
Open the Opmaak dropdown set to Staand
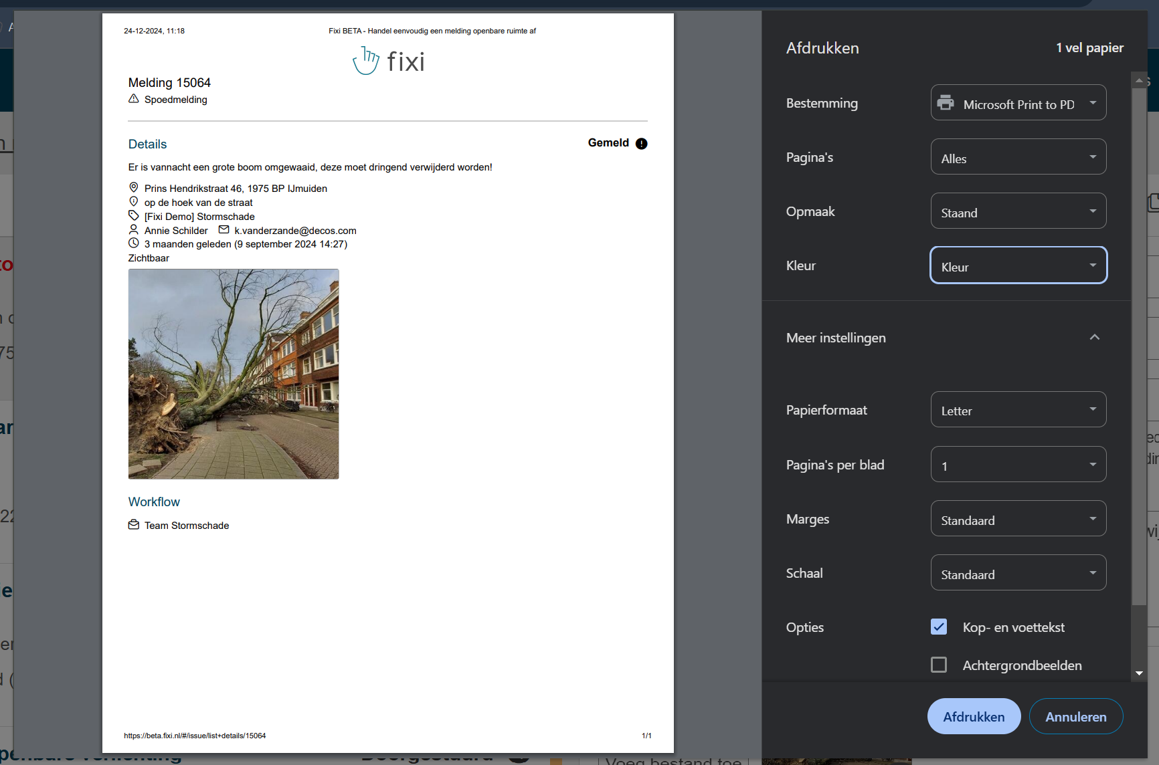[1018, 211]
